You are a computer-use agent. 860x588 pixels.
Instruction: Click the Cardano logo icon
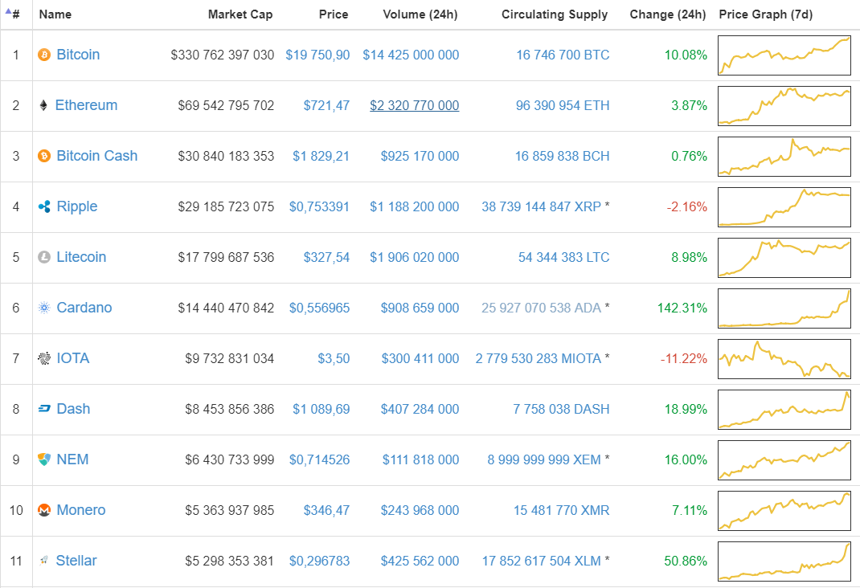[43, 308]
